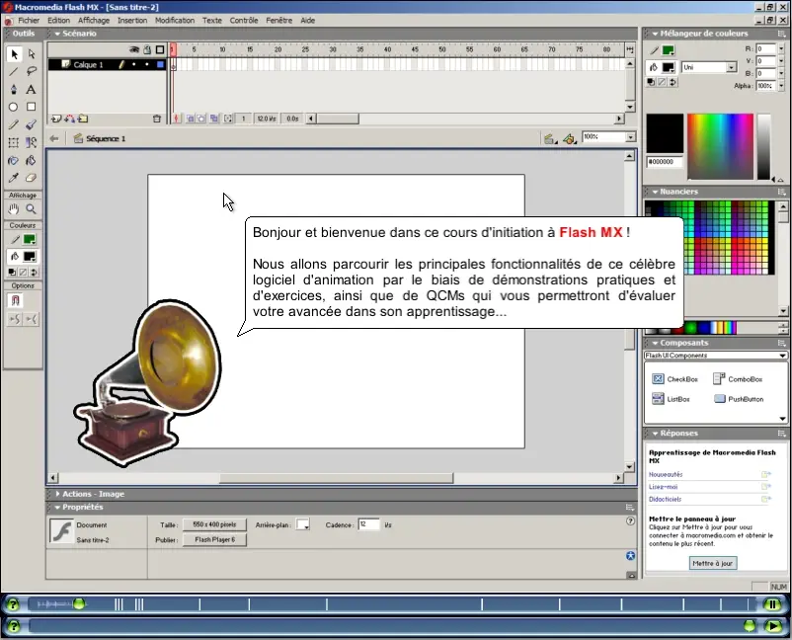Toggle visibility dot of Calque 1
This screenshot has height=640, width=792.
(134, 64)
